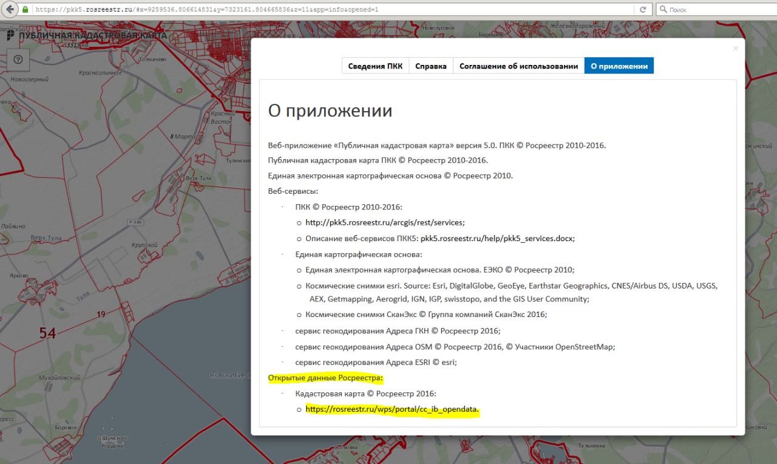Click сервис геокодирования Адреса ESRI line

coord(376,363)
